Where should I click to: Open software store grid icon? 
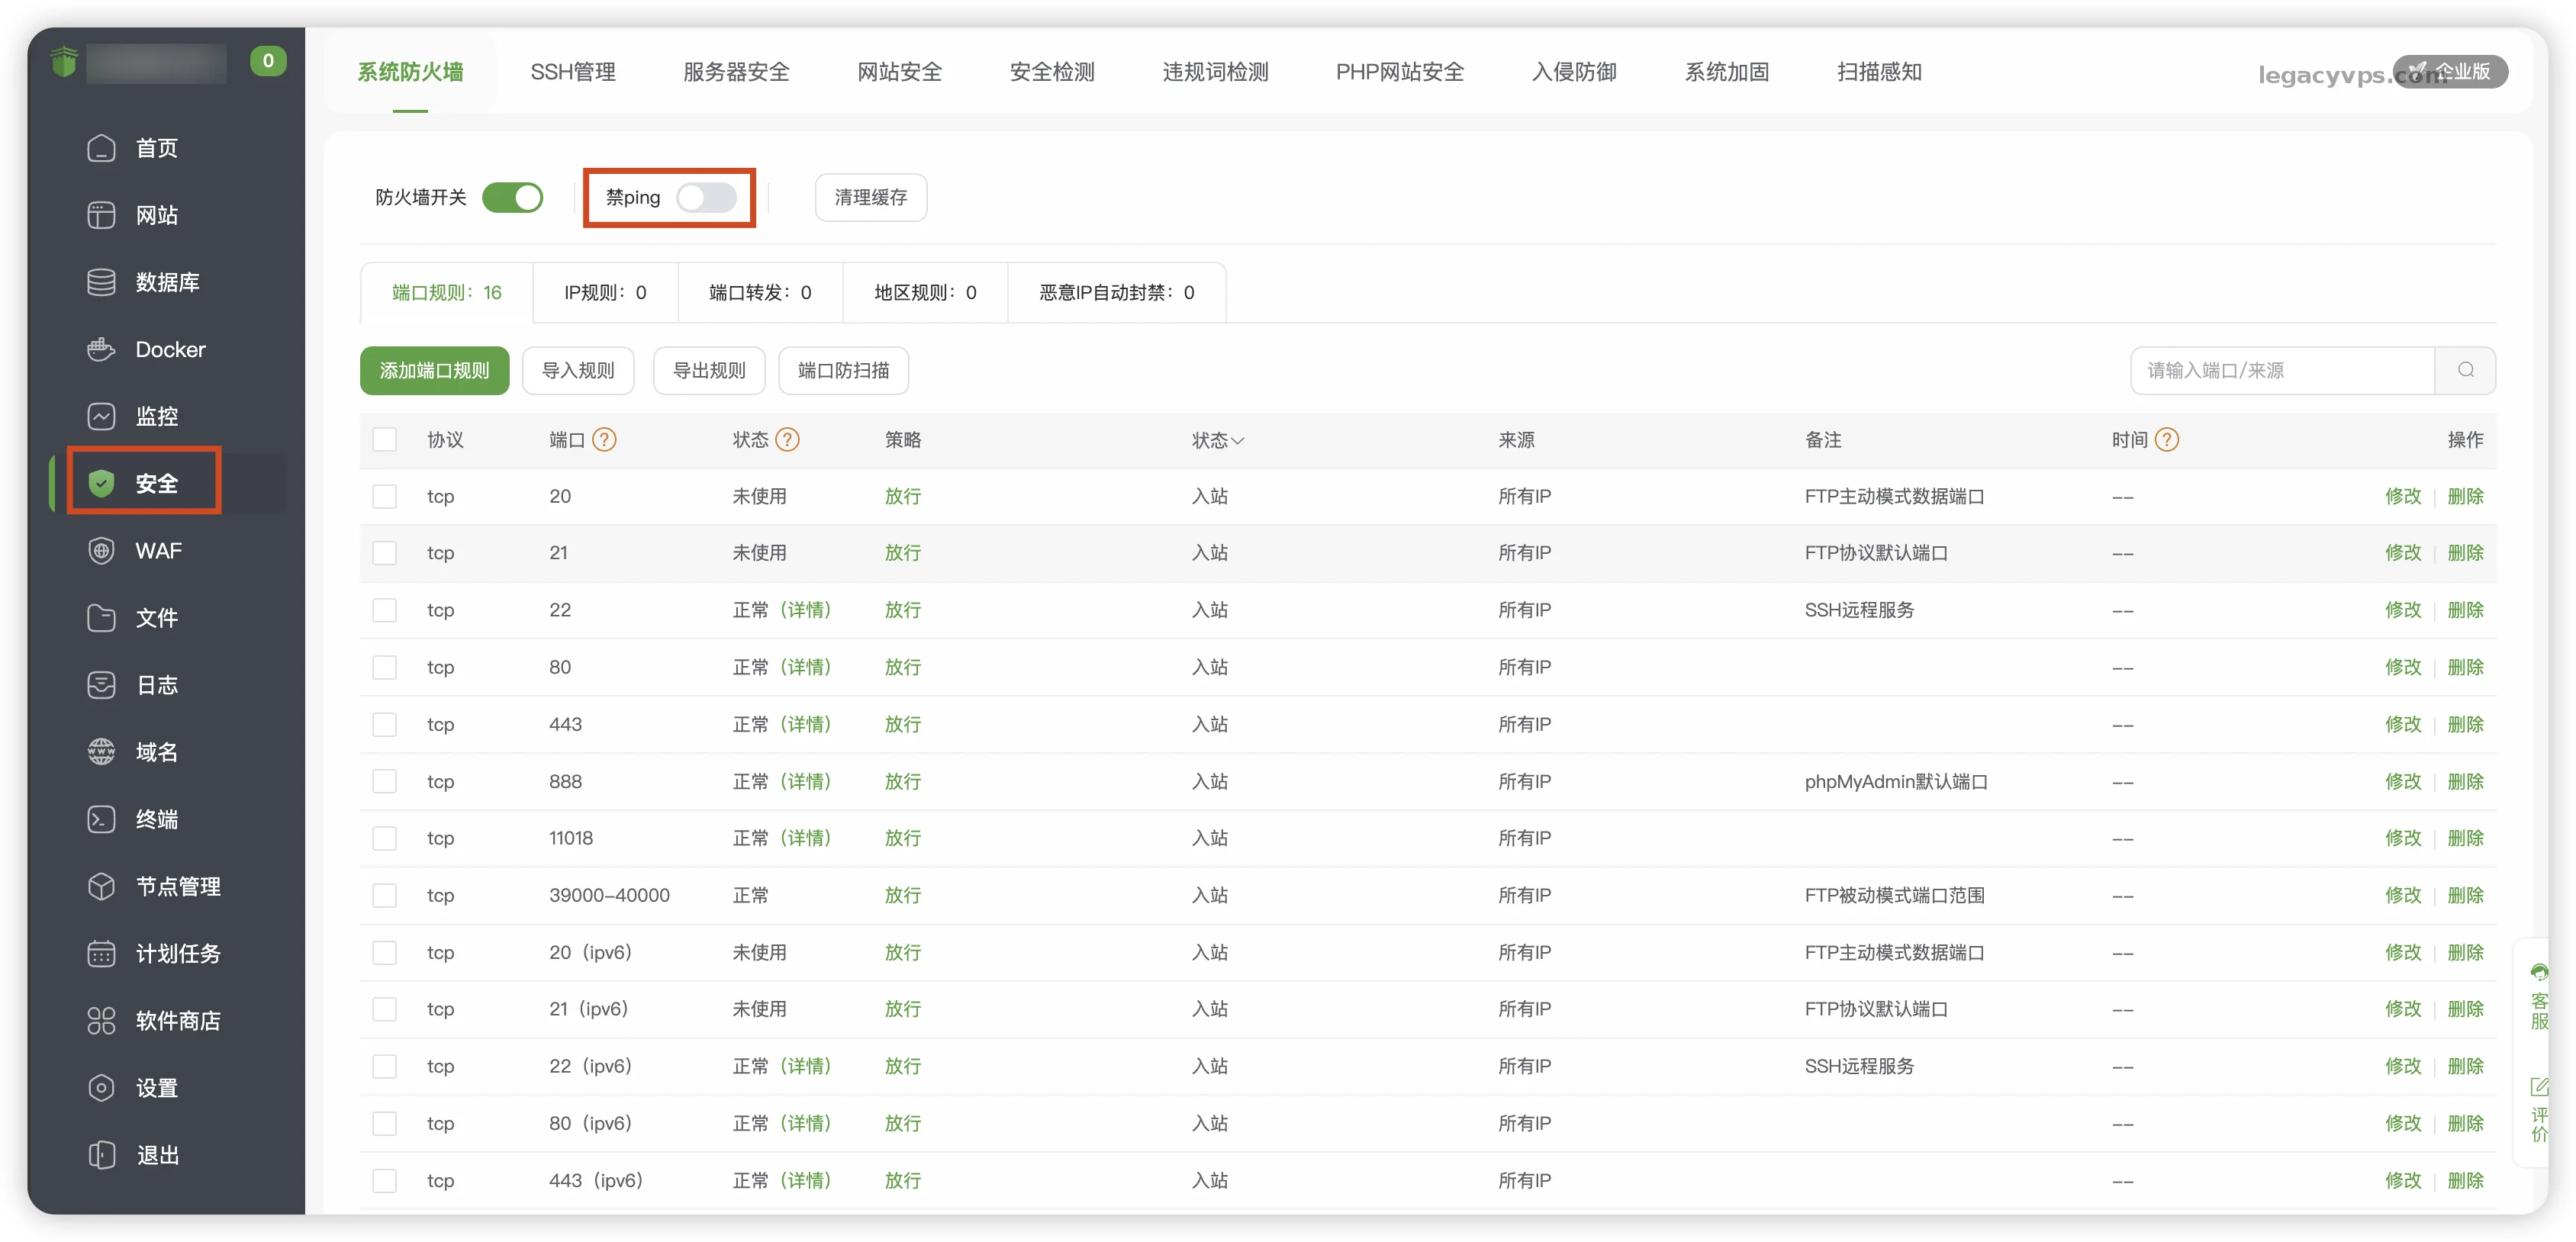tap(101, 1020)
